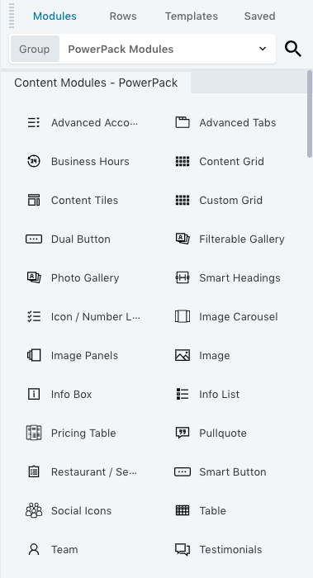Click the search magnifier icon

pyautogui.click(x=293, y=49)
